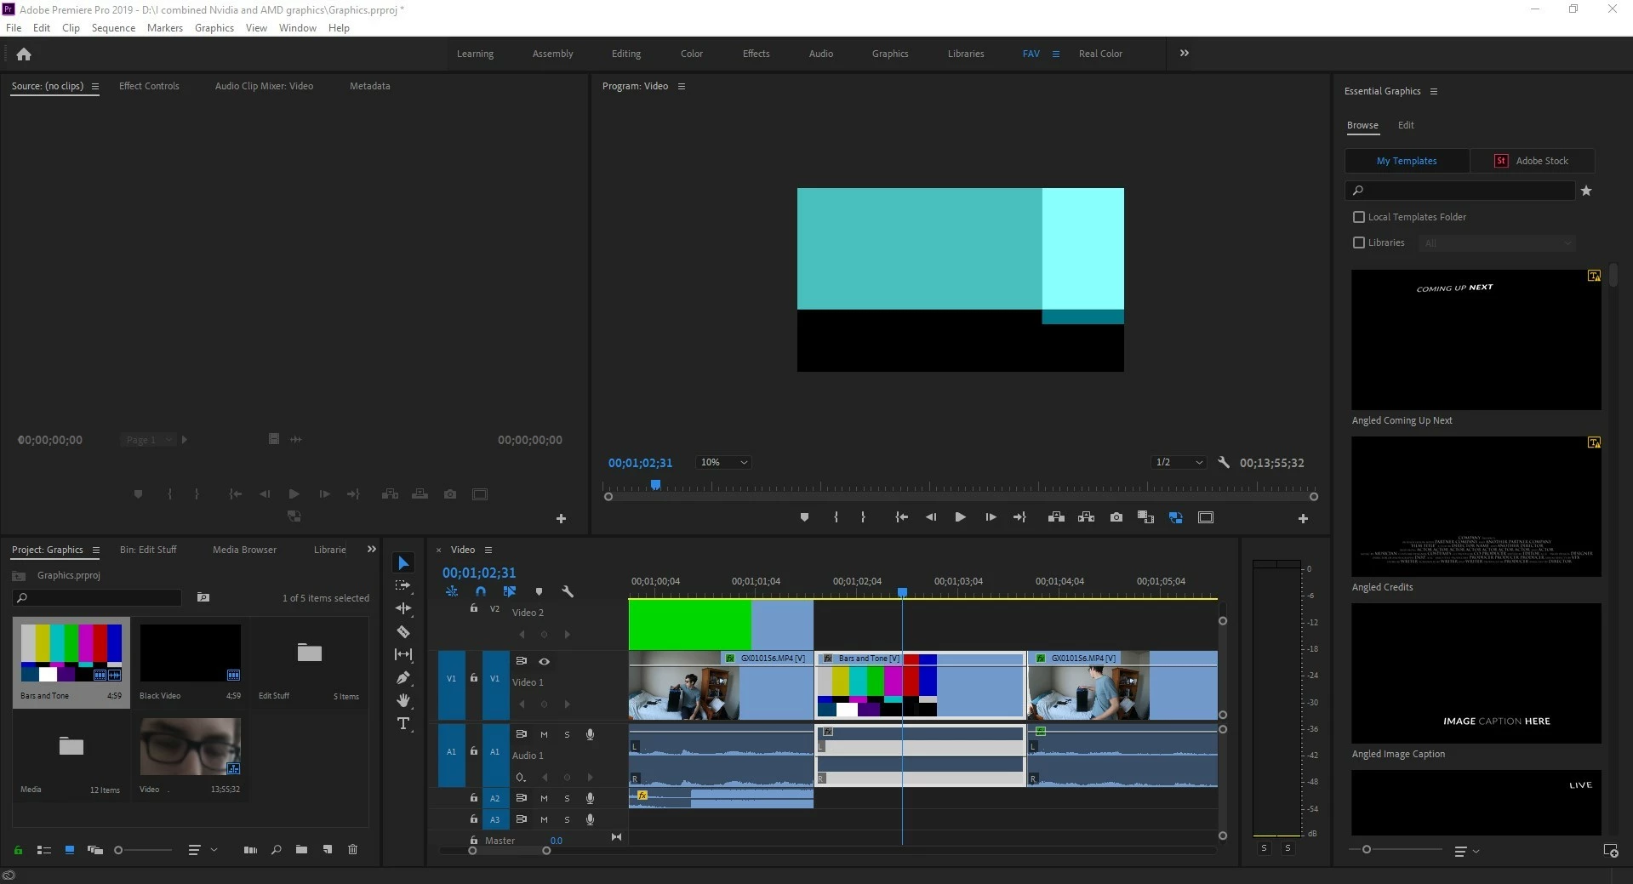Check the Libraries checkbox

pos(1359,242)
